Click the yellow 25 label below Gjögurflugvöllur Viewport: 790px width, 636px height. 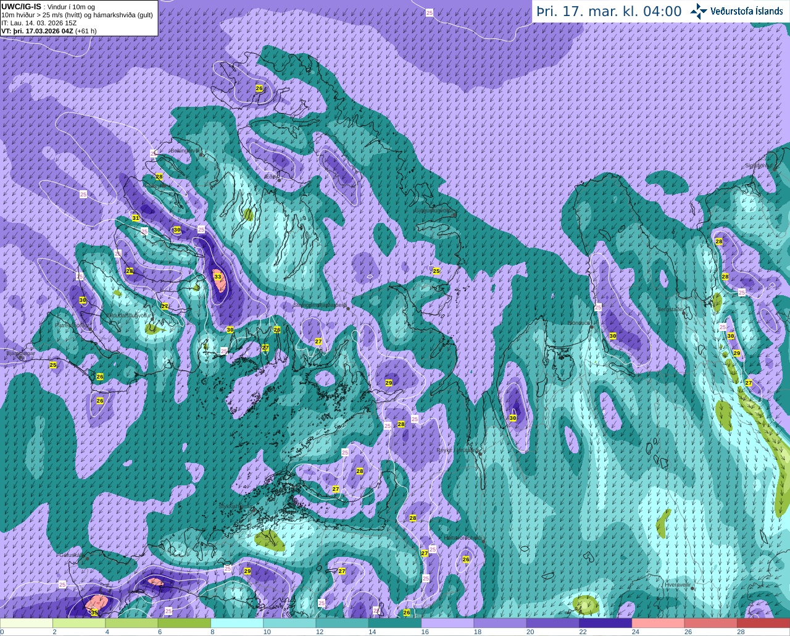[x=436, y=271]
